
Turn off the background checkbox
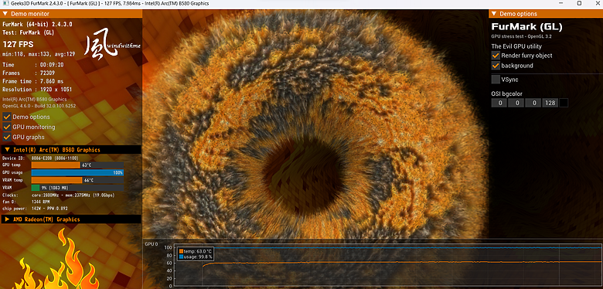click(496, 66)
